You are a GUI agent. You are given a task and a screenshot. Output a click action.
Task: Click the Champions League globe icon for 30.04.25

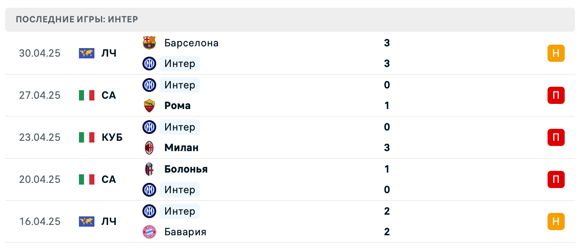(x=87, y=53)
